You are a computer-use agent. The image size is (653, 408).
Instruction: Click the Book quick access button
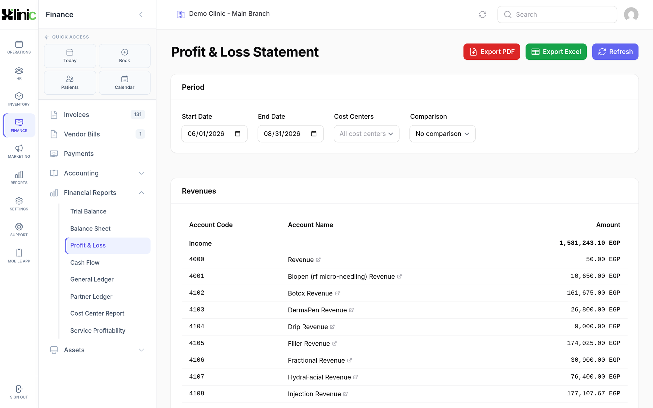pos(124,56)
